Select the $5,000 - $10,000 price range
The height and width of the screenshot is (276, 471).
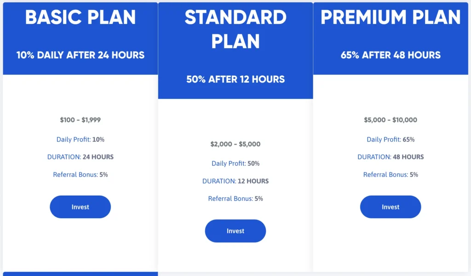pos(391,120)
